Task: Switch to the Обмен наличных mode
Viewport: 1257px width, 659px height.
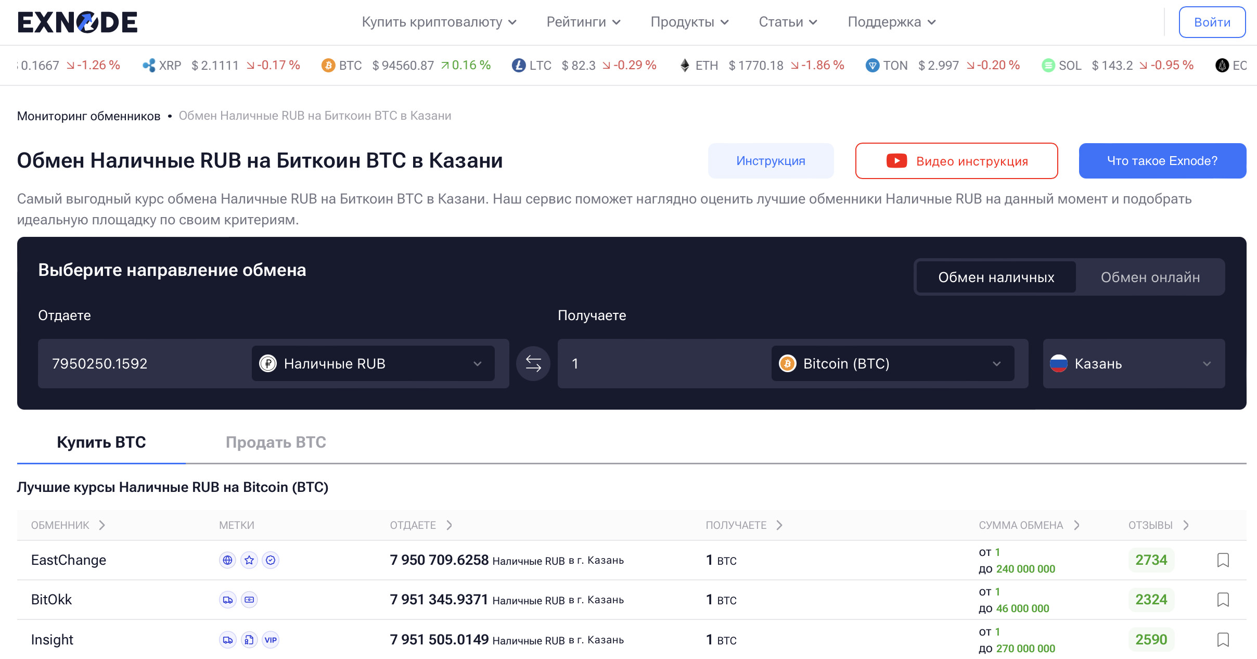Action: tap(996, 277)
